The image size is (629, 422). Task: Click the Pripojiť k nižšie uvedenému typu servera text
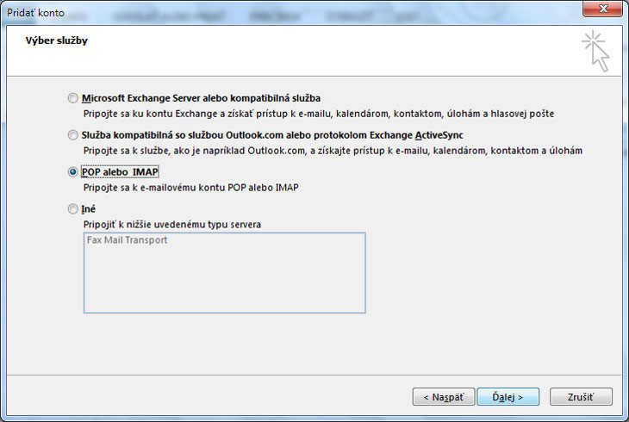[172, 224]
